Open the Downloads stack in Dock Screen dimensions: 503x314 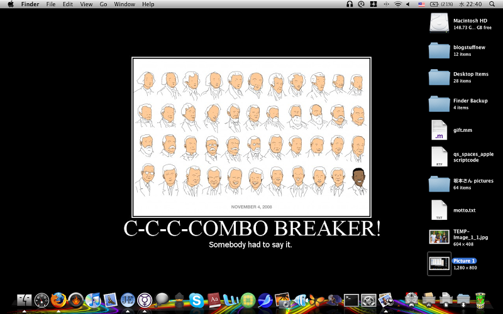tap(463, 300)
